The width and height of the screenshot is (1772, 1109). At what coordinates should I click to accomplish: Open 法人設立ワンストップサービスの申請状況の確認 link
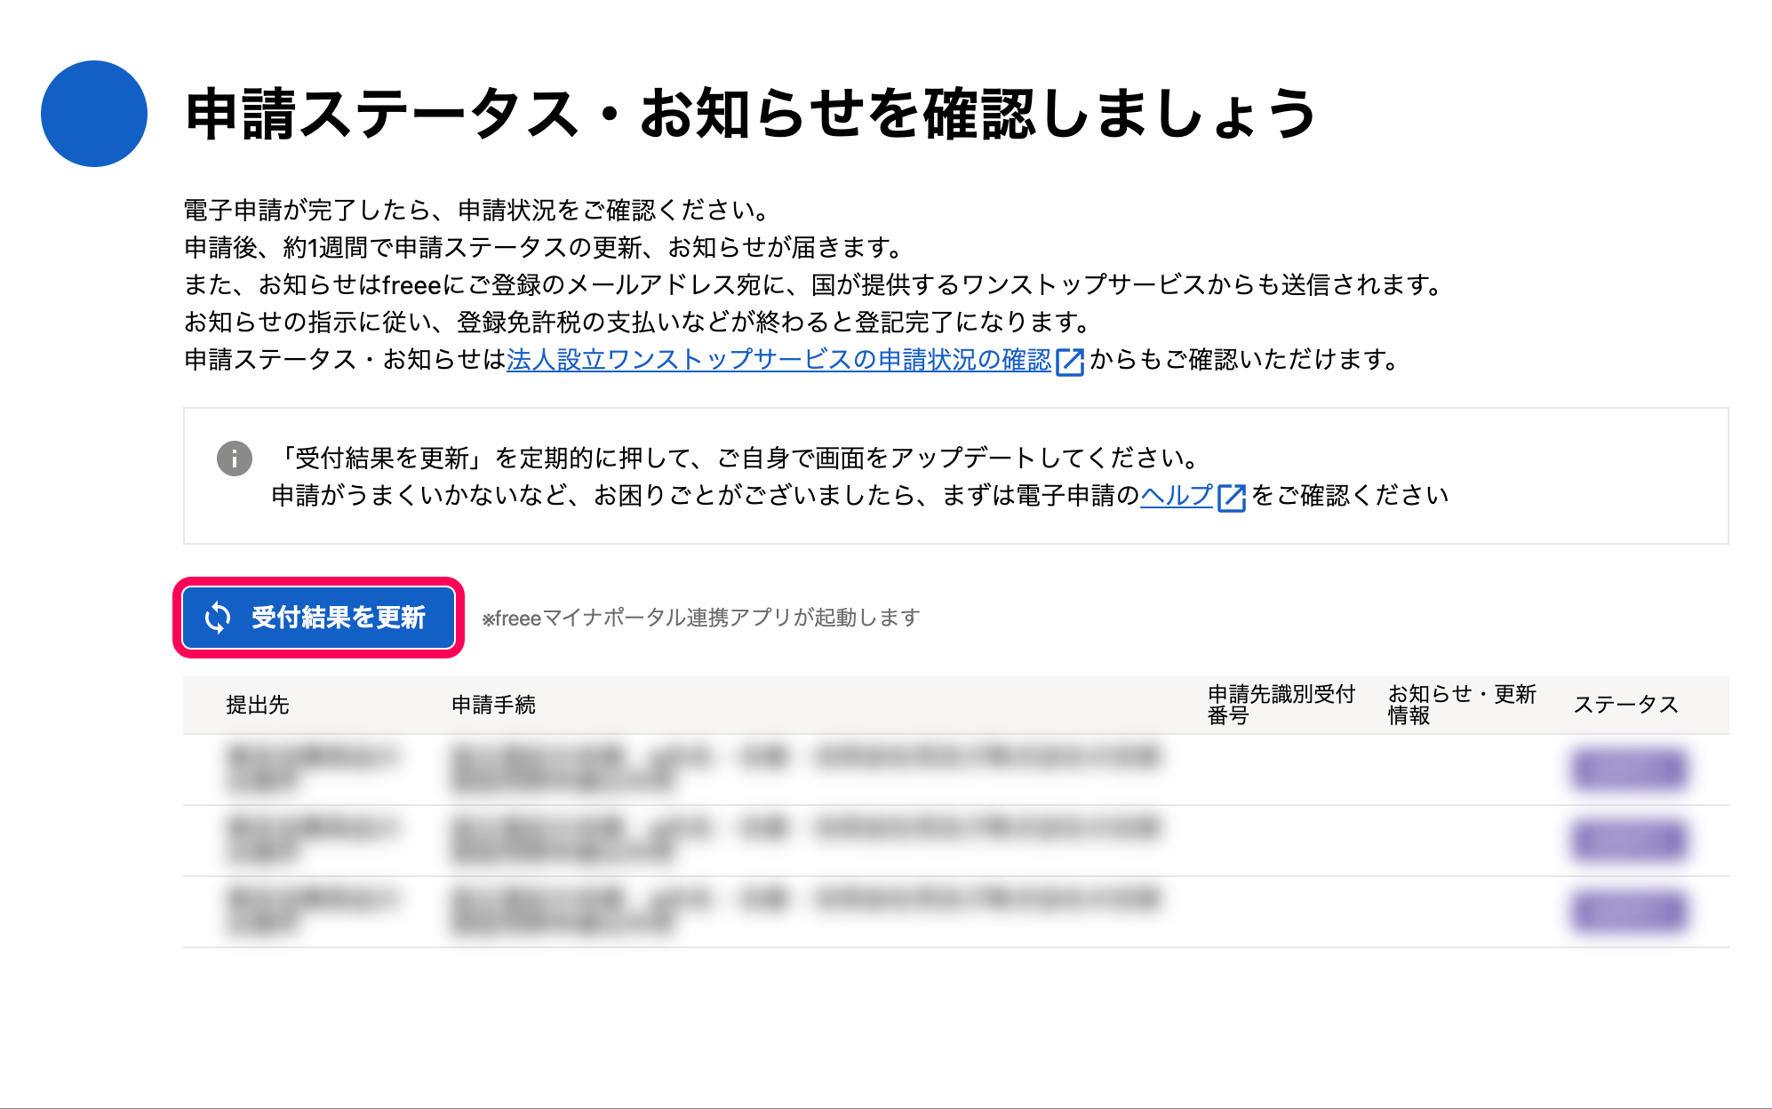(778, 360)
